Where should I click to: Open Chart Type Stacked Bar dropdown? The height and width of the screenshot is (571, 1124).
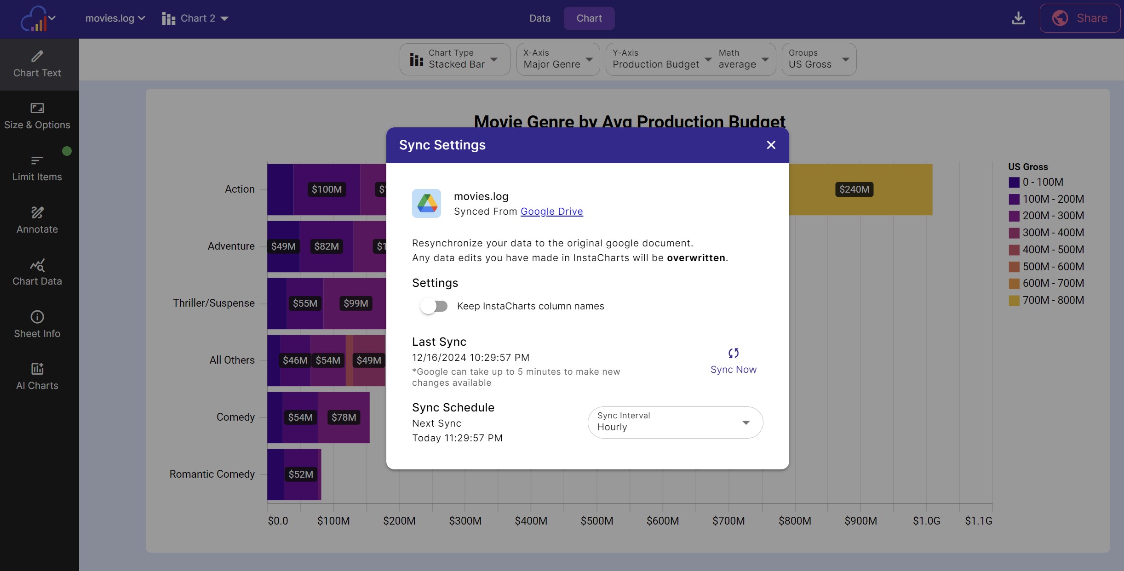(455, 59)
